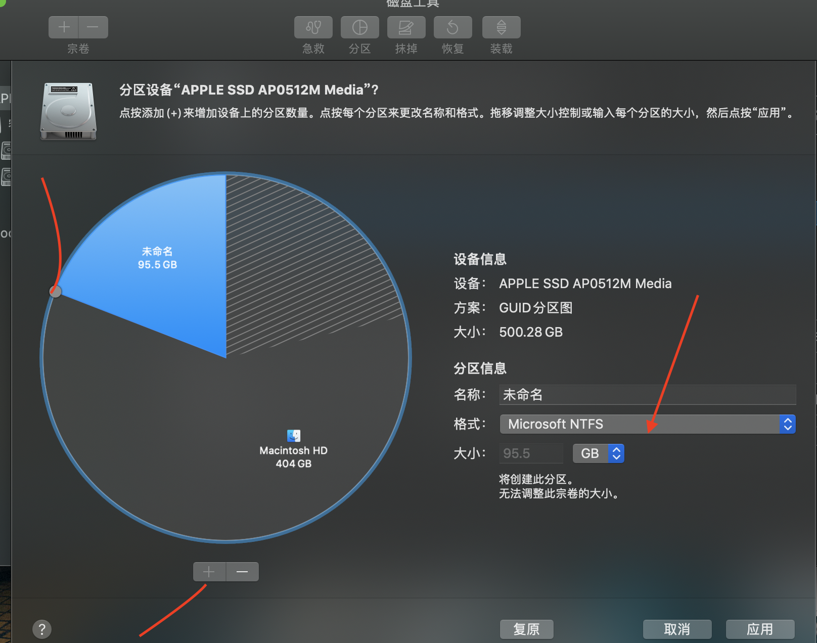Click the 复原 revert button
Screen dimensions: 817x643
(x=527, y=629)
